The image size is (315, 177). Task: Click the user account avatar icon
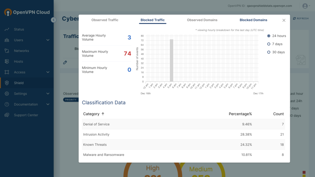305,6
